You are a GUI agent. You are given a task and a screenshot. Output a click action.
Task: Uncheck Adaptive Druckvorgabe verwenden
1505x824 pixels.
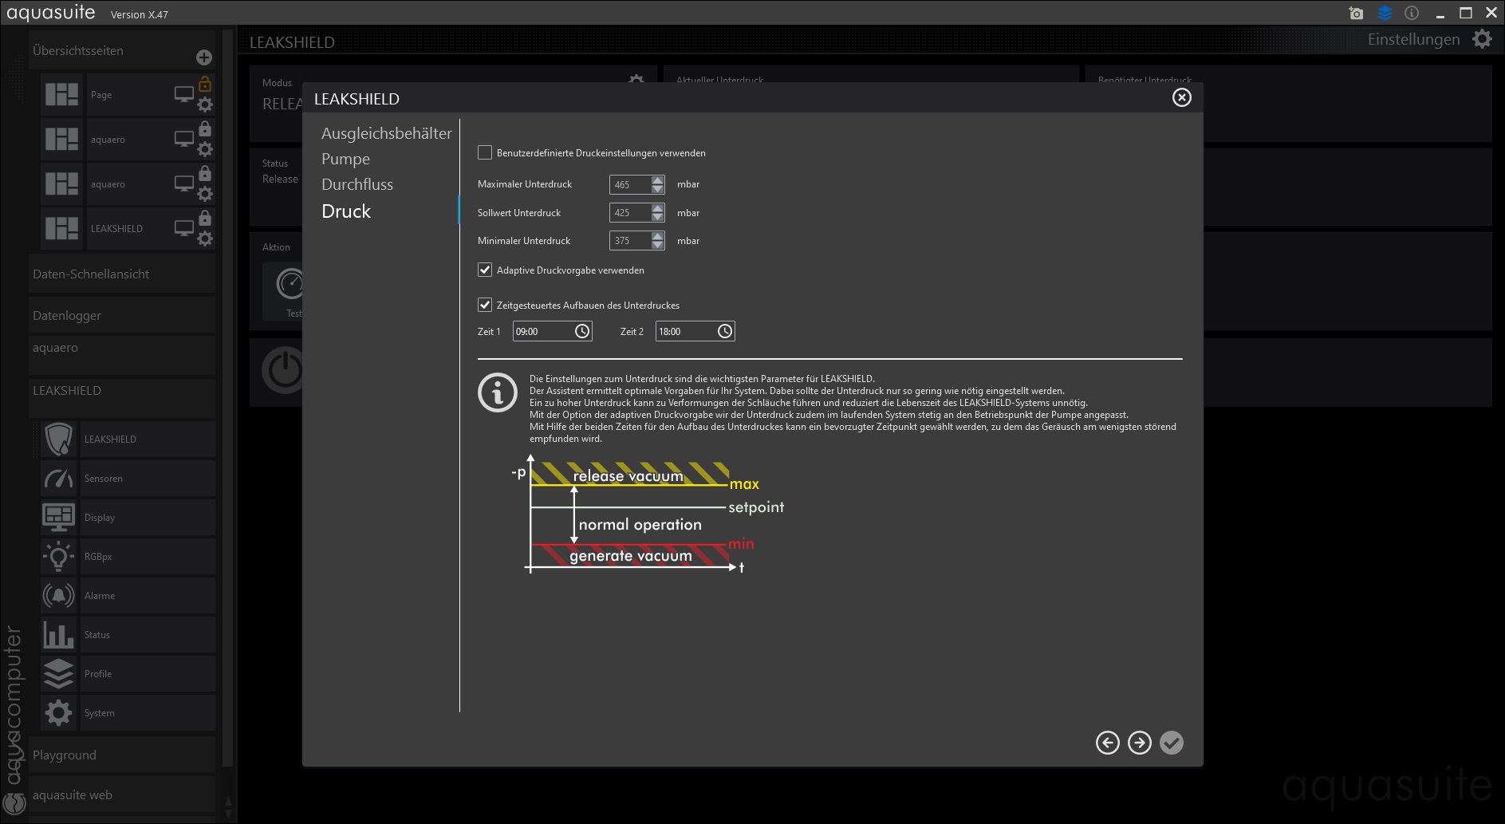pos(485,270)
